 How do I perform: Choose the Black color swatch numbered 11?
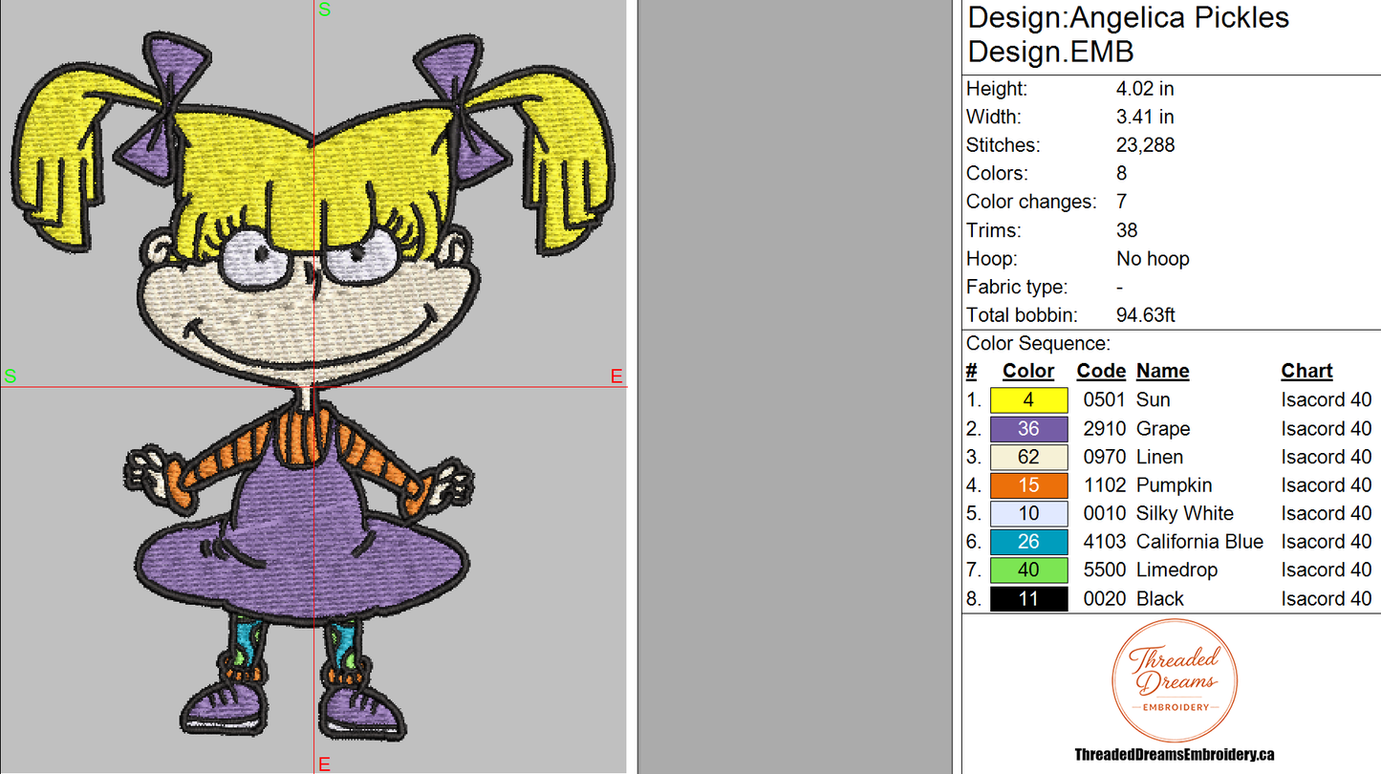[1028, 599]
